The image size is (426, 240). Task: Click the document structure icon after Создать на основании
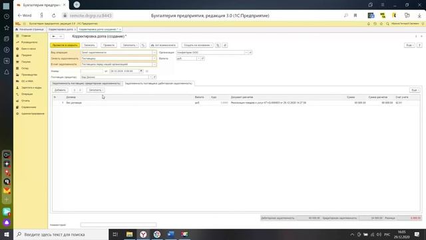coord(218,45)
